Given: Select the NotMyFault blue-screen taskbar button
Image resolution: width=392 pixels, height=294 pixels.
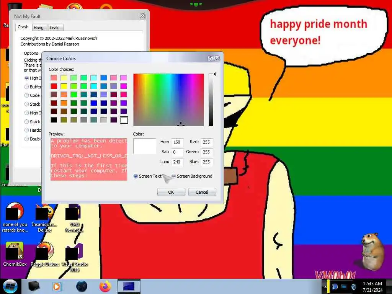Looking at the screenshot, I should pyautogui.click(x=129, y=286).
